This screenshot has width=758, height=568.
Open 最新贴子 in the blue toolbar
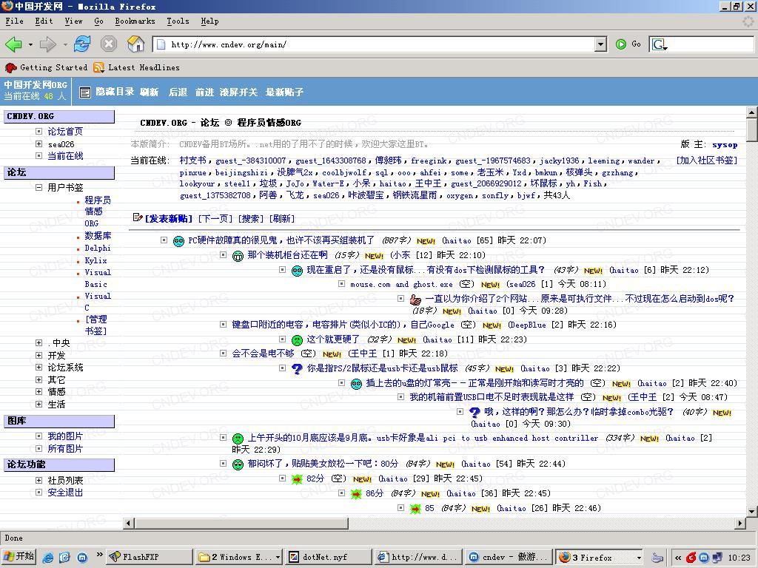(x=284, y=92)
